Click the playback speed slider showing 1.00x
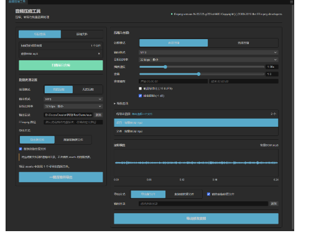This screenshot has height=233, width=311. [202, 67]
